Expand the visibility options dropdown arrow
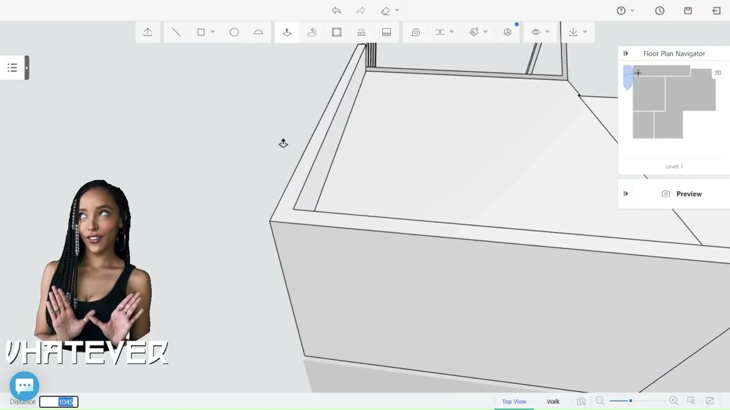Screen dimensions: 730x410 [x=547, y=32]
